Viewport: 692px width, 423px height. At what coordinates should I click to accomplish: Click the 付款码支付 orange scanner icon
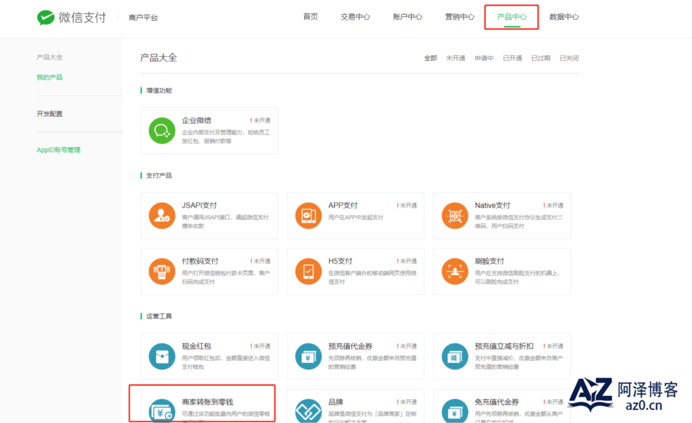(x=162, y=271)
